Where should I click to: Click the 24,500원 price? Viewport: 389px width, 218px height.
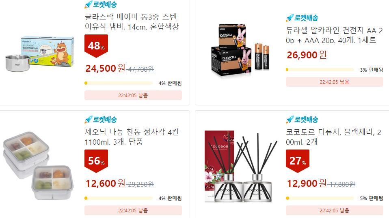[x=106, y=68]
